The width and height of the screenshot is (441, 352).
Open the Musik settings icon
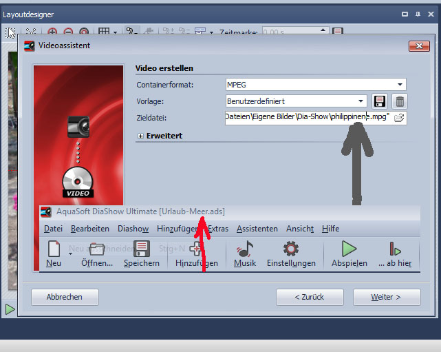[x=244, y=249]
